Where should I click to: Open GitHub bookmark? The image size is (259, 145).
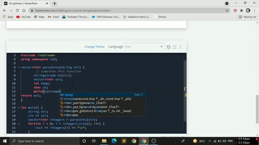pyautogui.click(x=160, y=17)
